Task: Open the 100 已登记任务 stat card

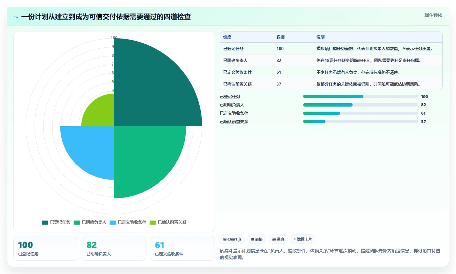Action: pos(46,248)
